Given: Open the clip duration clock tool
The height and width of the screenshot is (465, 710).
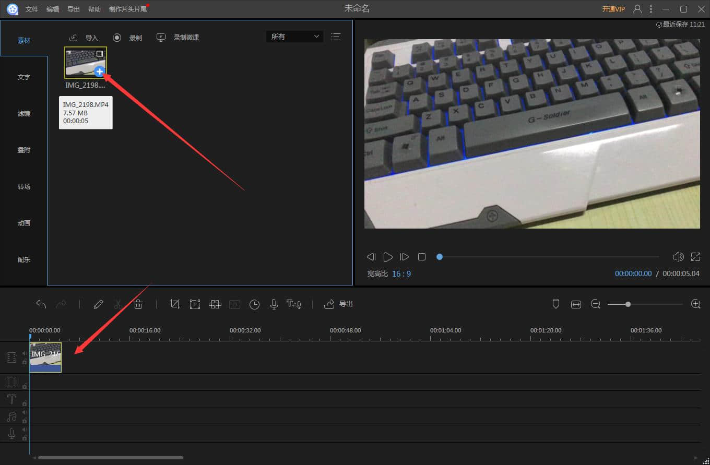Looking at the screenshot, I should point(254,304).
